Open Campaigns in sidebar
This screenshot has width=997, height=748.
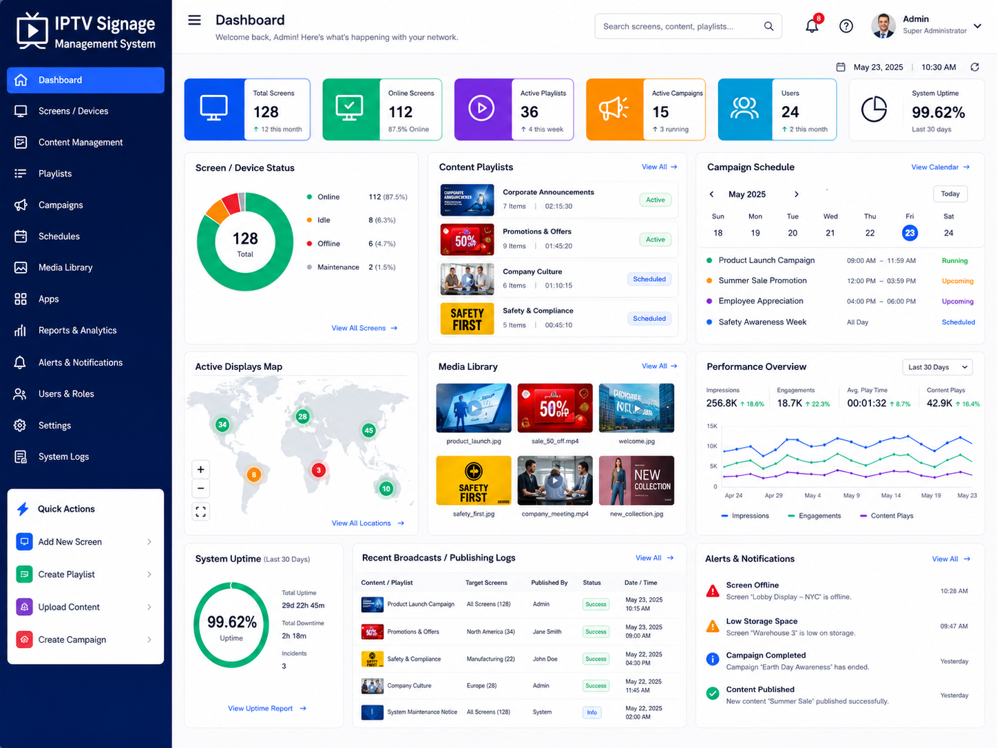(x=85, y=205)
